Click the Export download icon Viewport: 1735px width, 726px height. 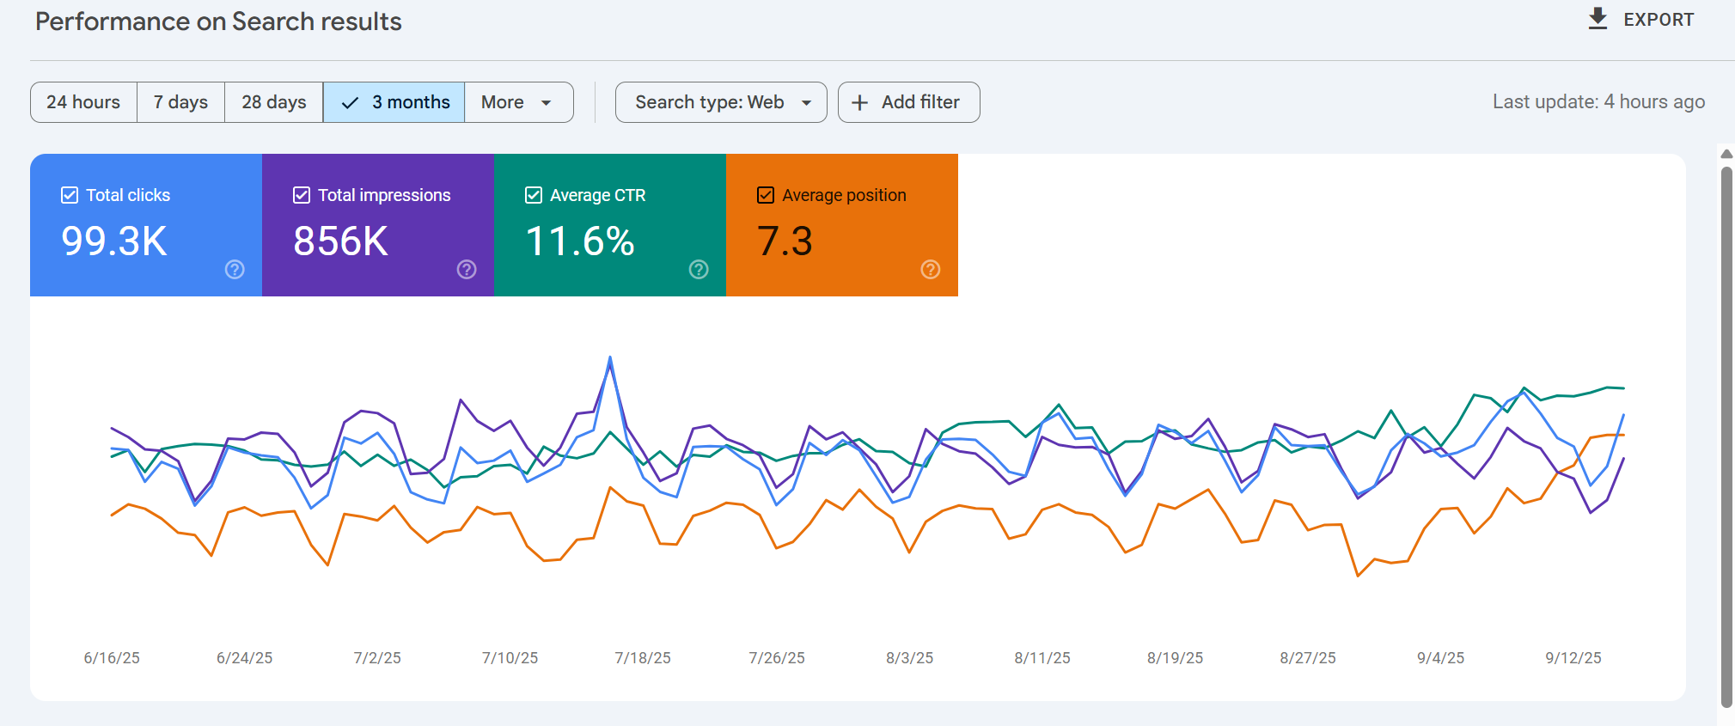(x=1598, y=19)
